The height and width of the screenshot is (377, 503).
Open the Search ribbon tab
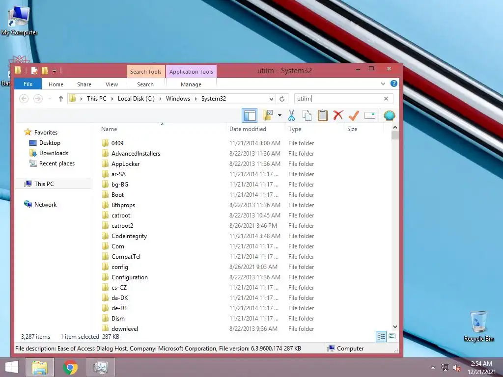(x=145, y=84)
